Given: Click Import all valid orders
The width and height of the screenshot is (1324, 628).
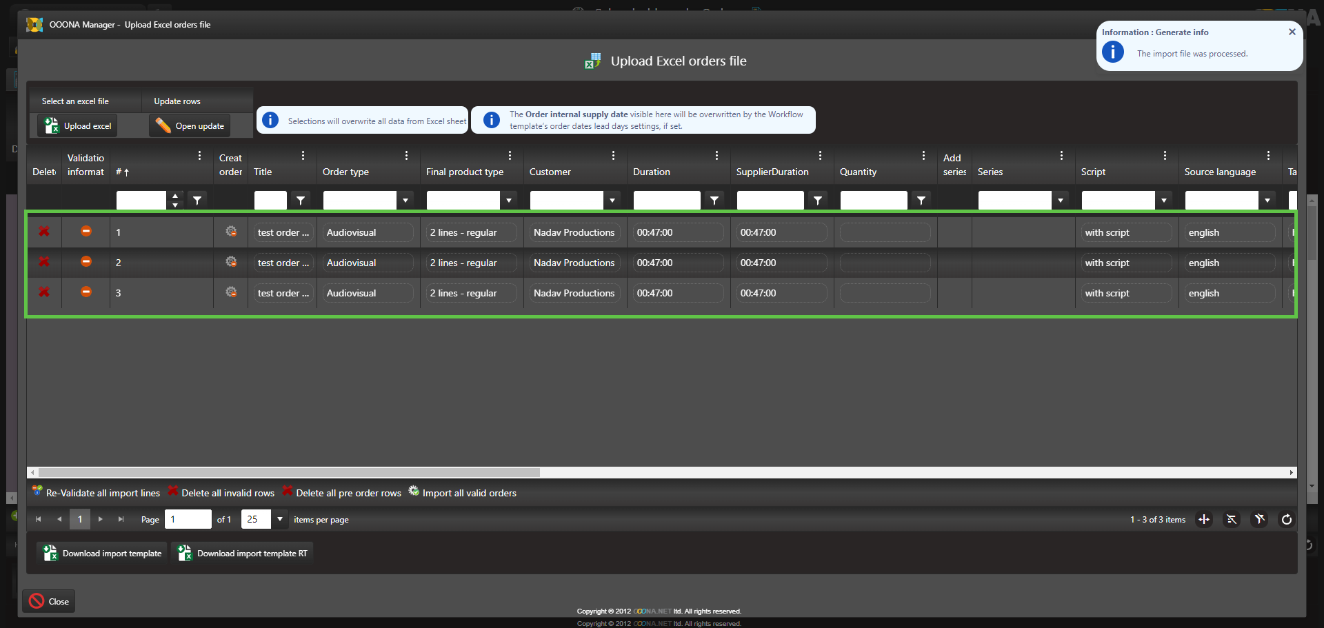Looking at the screenshot, I should [462, 493].
